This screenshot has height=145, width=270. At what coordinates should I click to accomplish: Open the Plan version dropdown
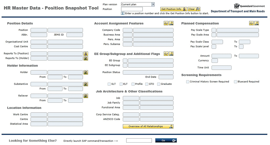coord(153,4)
